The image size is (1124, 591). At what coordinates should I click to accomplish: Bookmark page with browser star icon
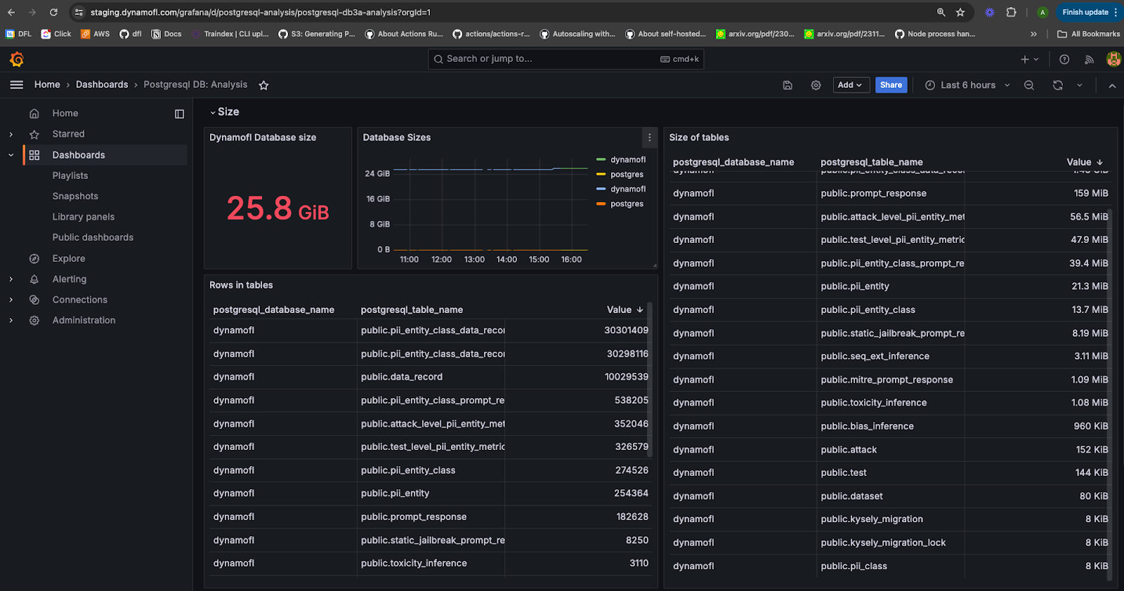(x=960, y=12)
